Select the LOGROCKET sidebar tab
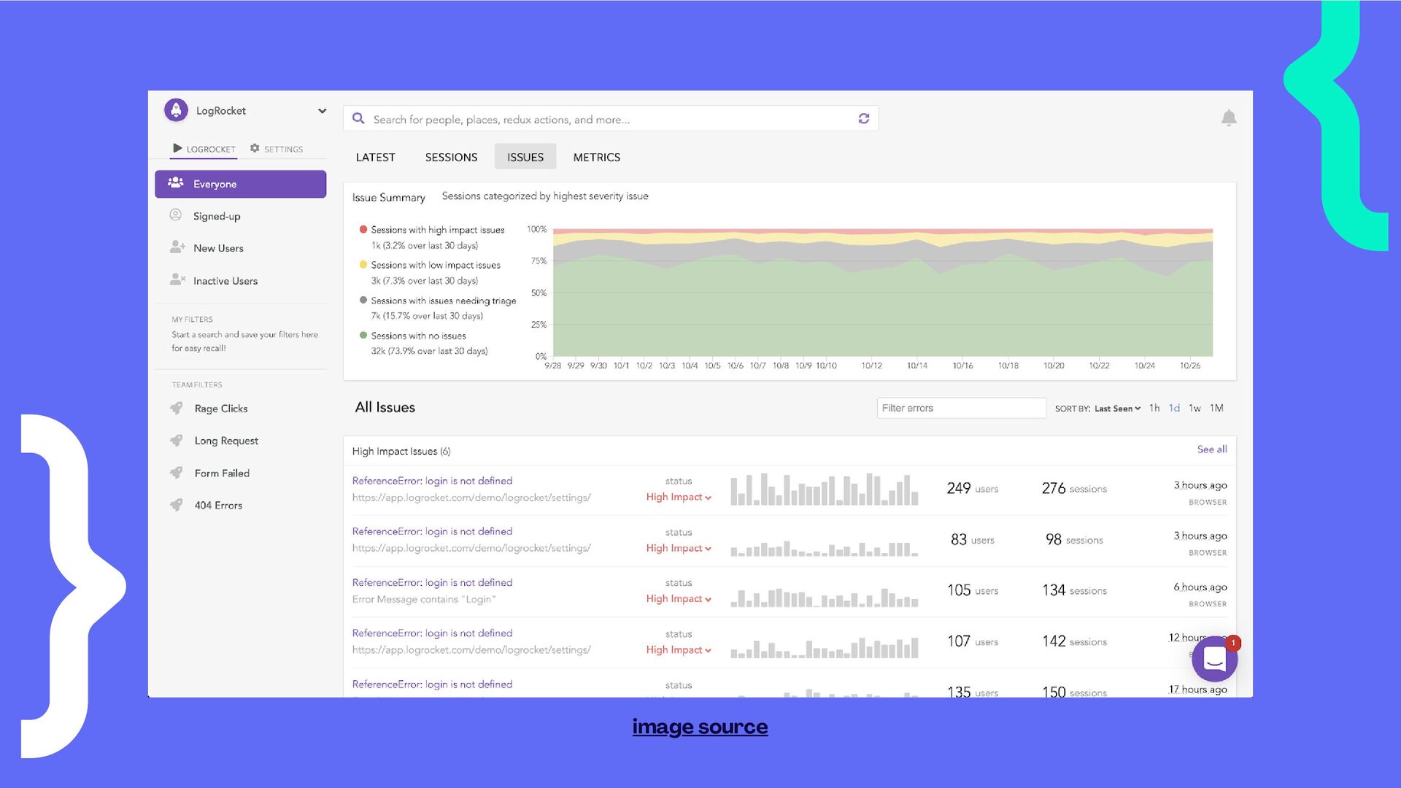Screen dimensions: 1401x788 (x=204, y=149)
